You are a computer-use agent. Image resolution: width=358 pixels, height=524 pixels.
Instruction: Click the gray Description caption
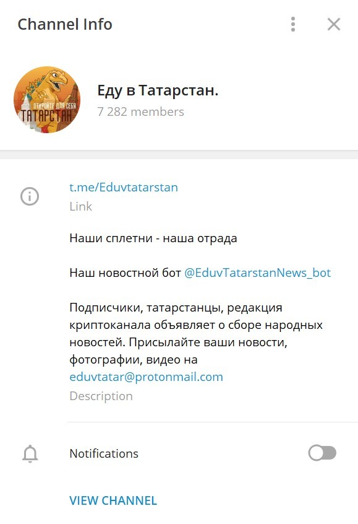(101, 396)
